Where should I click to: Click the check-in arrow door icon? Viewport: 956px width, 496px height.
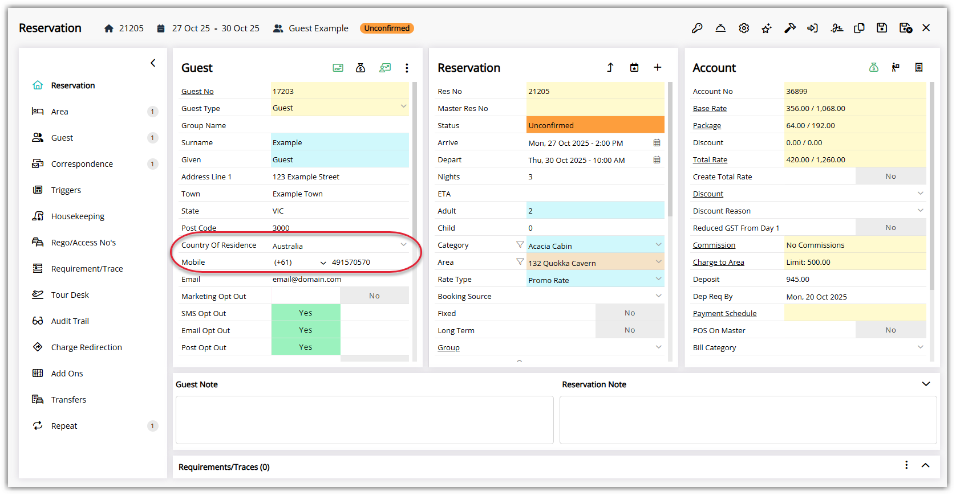coord(813,28)
